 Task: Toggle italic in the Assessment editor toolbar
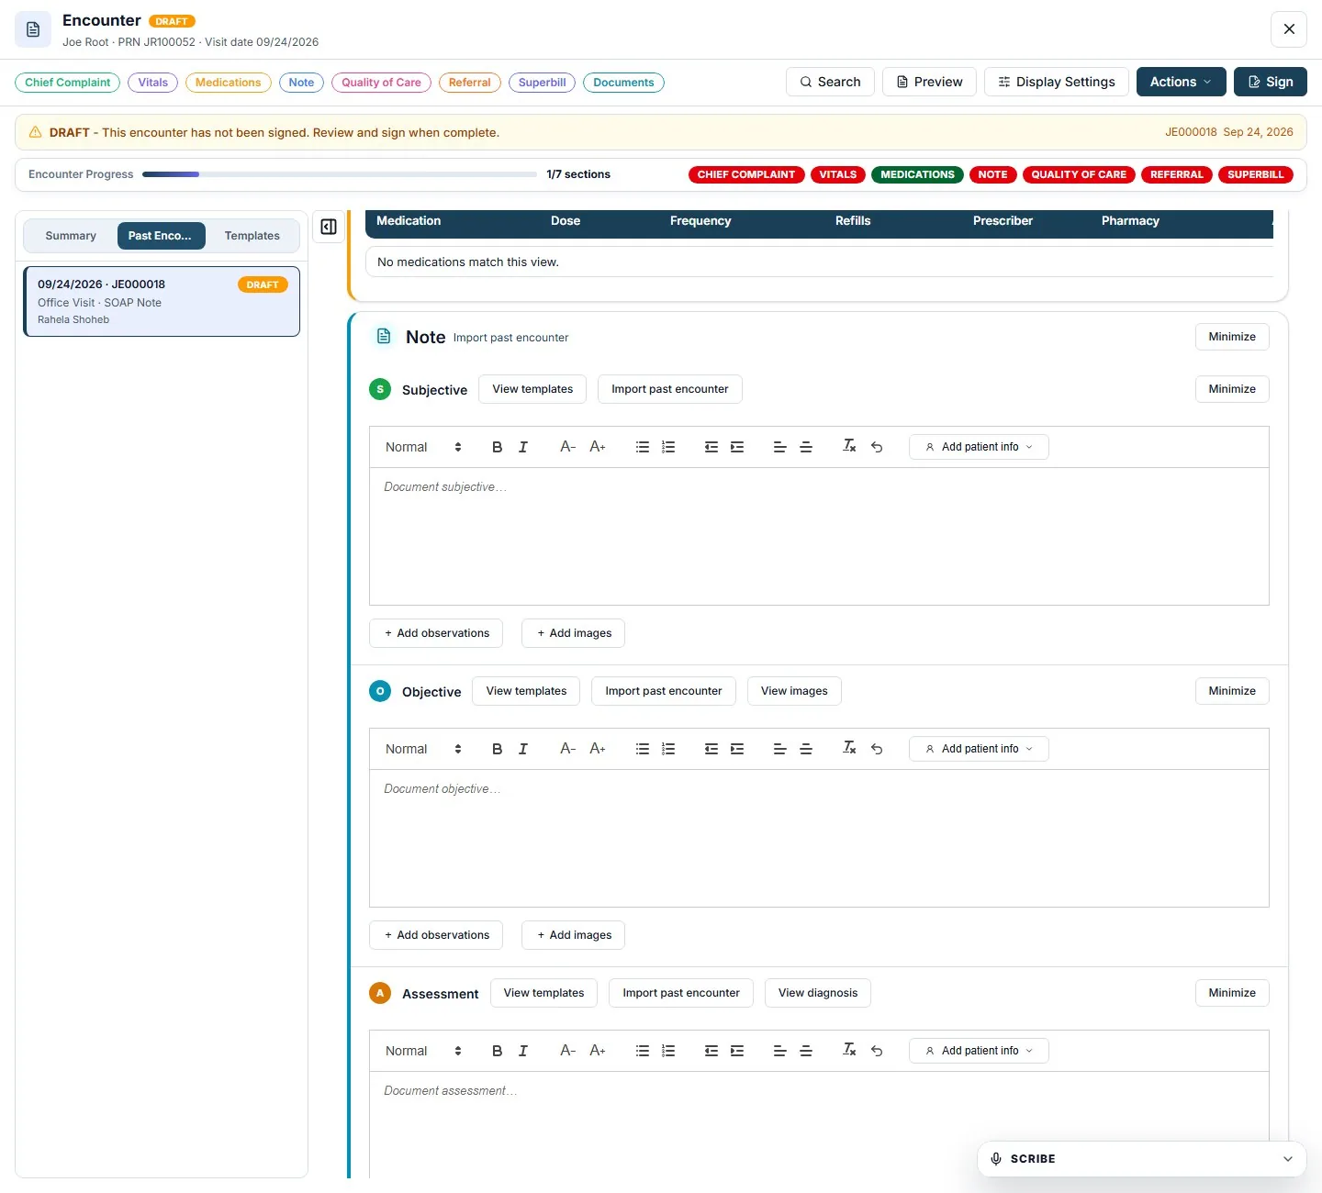pyautogui.click(x=523, y=1051)
